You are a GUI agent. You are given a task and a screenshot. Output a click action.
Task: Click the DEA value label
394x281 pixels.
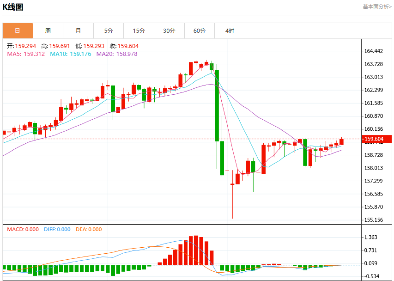coord(89,229)
